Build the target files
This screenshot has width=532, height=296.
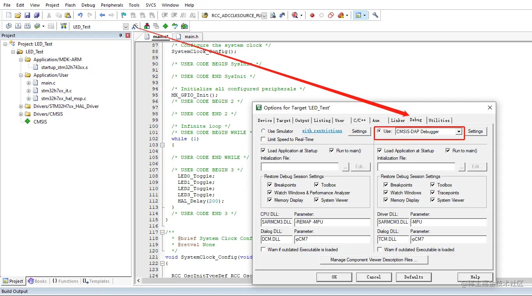(18, 26)
